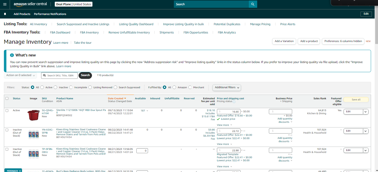The height and width of the screenshot is (172, 378).
Task: Click the top Search bar field
Action: pyautogui.click(x=211, y=4)
